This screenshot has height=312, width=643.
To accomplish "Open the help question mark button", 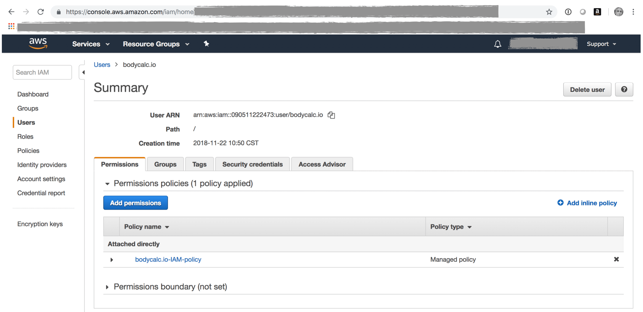I will (624, 89).
